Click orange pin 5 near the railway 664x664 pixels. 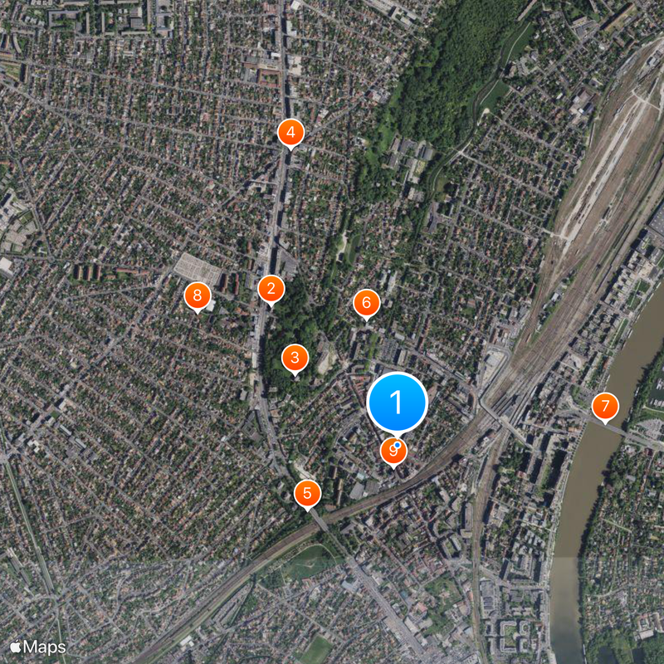point(307,494)
